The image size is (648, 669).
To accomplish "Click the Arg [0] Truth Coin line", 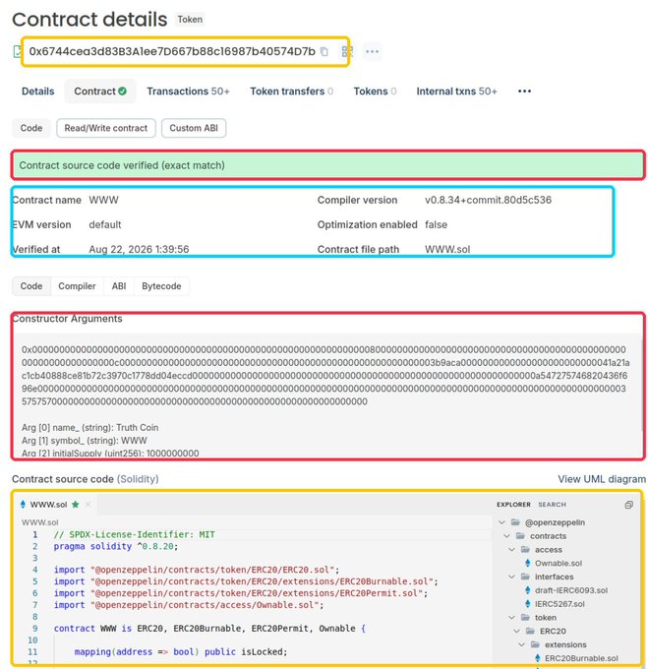I will point(89,428).
